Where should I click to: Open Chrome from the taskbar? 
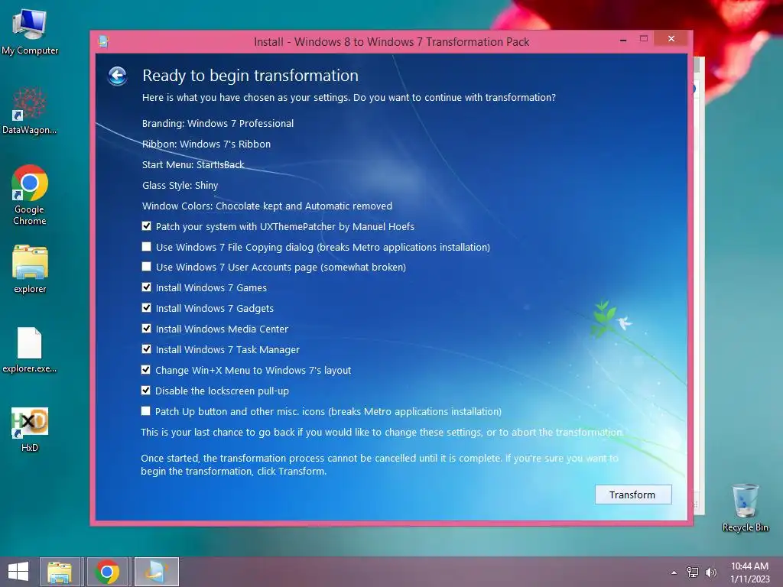click(107, 572)
